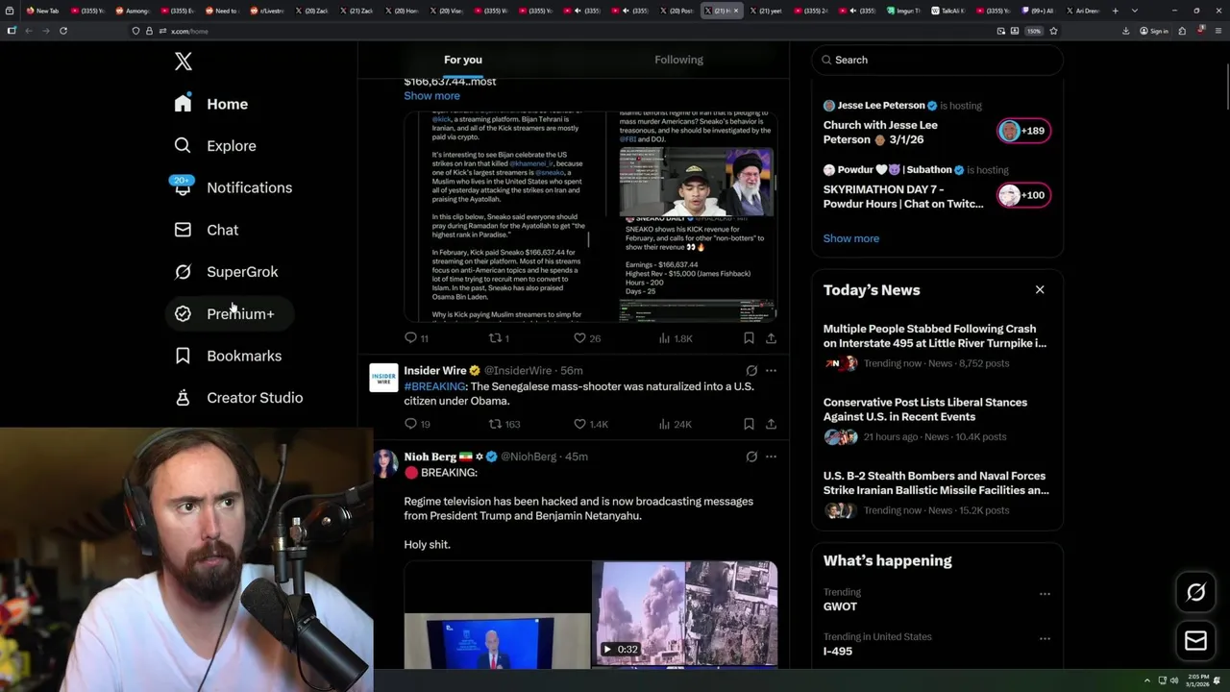View analytics of Insider Wire post 24K
Image resolution: width=1230 pixels, height=692 pixels.
click(x=675, y=424)
